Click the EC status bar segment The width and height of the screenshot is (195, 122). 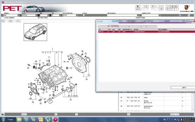click(x=56, y=114)
